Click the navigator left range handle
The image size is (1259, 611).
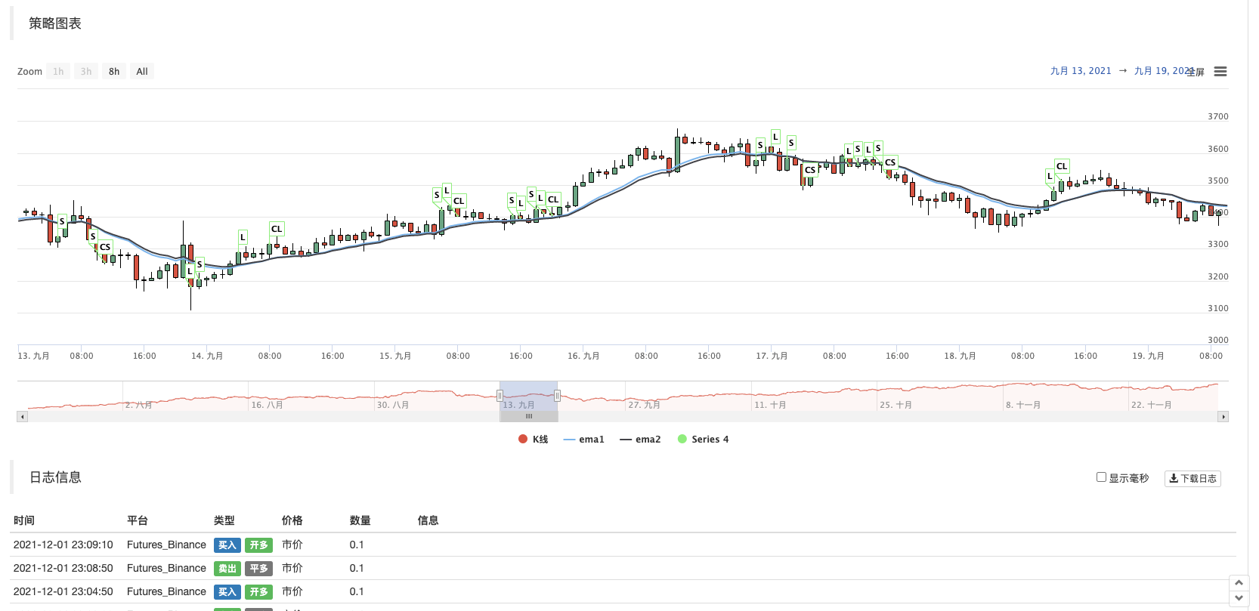pos(500,396)
